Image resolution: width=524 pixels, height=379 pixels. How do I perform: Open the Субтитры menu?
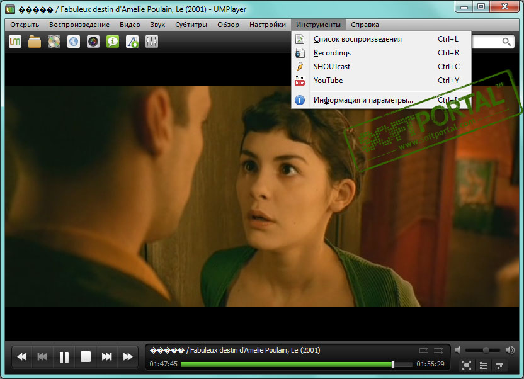tap(191, 25)
